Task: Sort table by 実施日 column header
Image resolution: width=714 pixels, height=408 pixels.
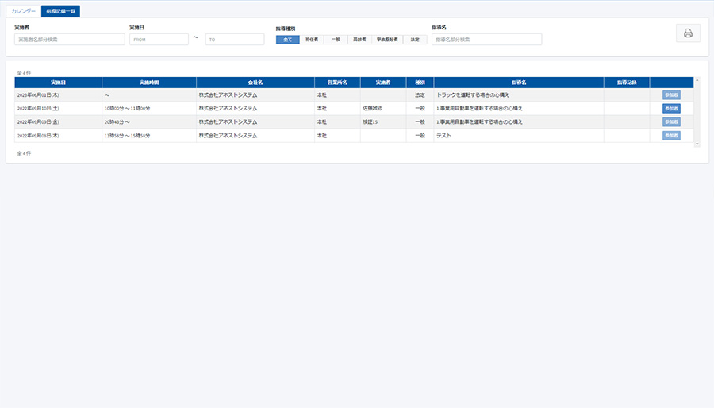Action: (x=58, y=82)
